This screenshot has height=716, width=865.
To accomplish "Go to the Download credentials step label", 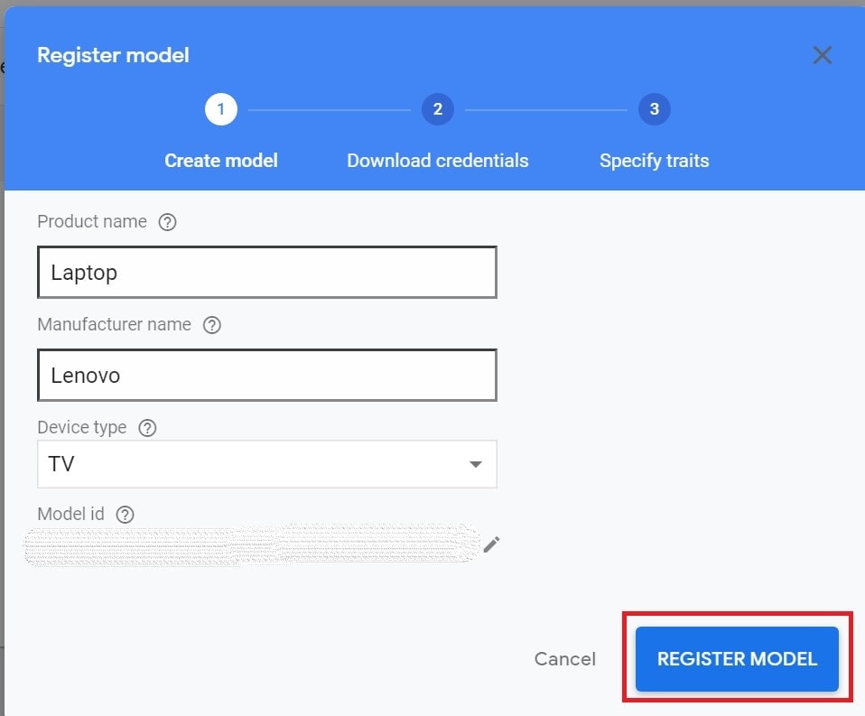I will pos(437,161).
